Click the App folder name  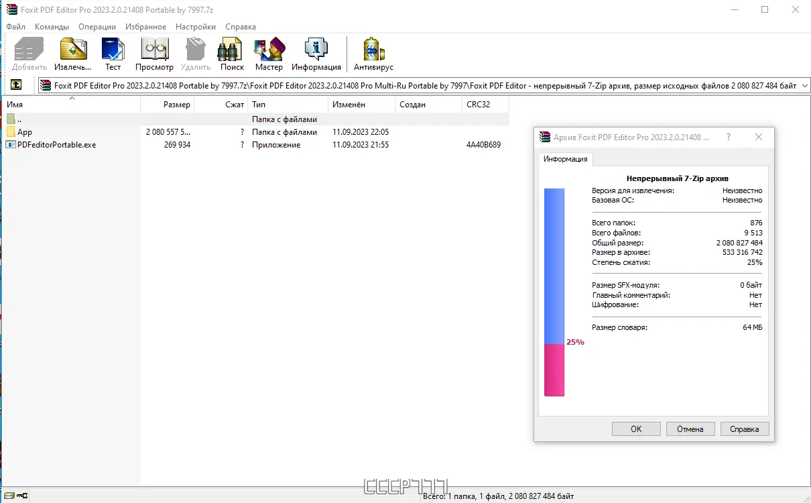tap(25, 132)
